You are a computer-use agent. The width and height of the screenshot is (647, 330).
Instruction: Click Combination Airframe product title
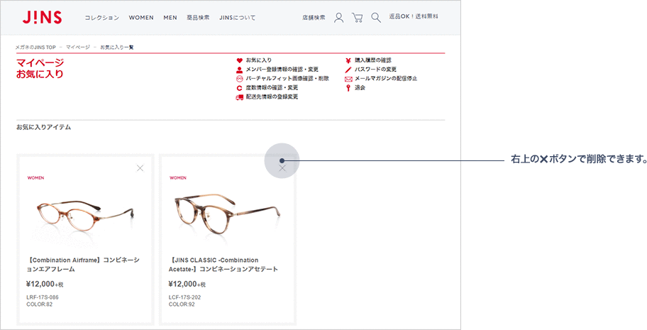click(x=84, y=265)
